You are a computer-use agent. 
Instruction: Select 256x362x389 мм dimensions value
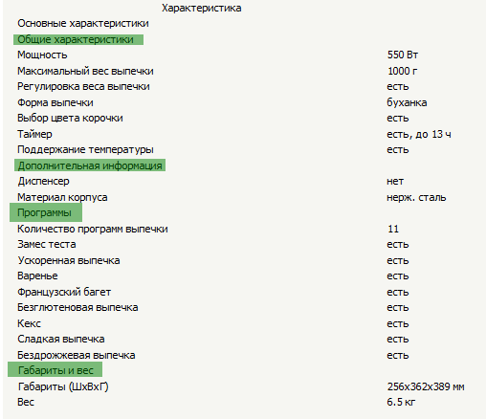click(x=426, y=386)
